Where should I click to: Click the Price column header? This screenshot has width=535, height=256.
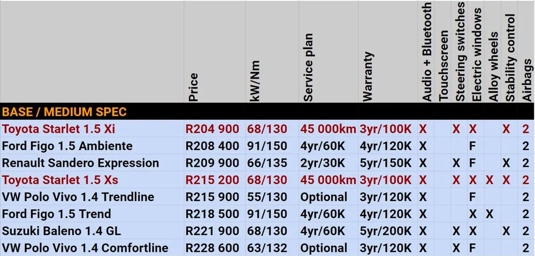click(x=194, y=87)
